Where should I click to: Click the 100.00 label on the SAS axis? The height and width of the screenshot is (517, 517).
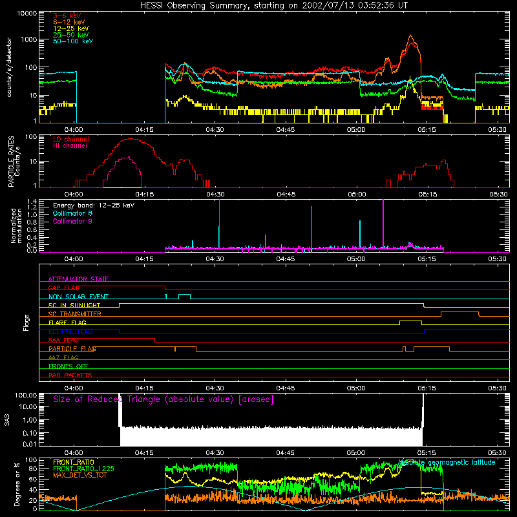point(26,395)
